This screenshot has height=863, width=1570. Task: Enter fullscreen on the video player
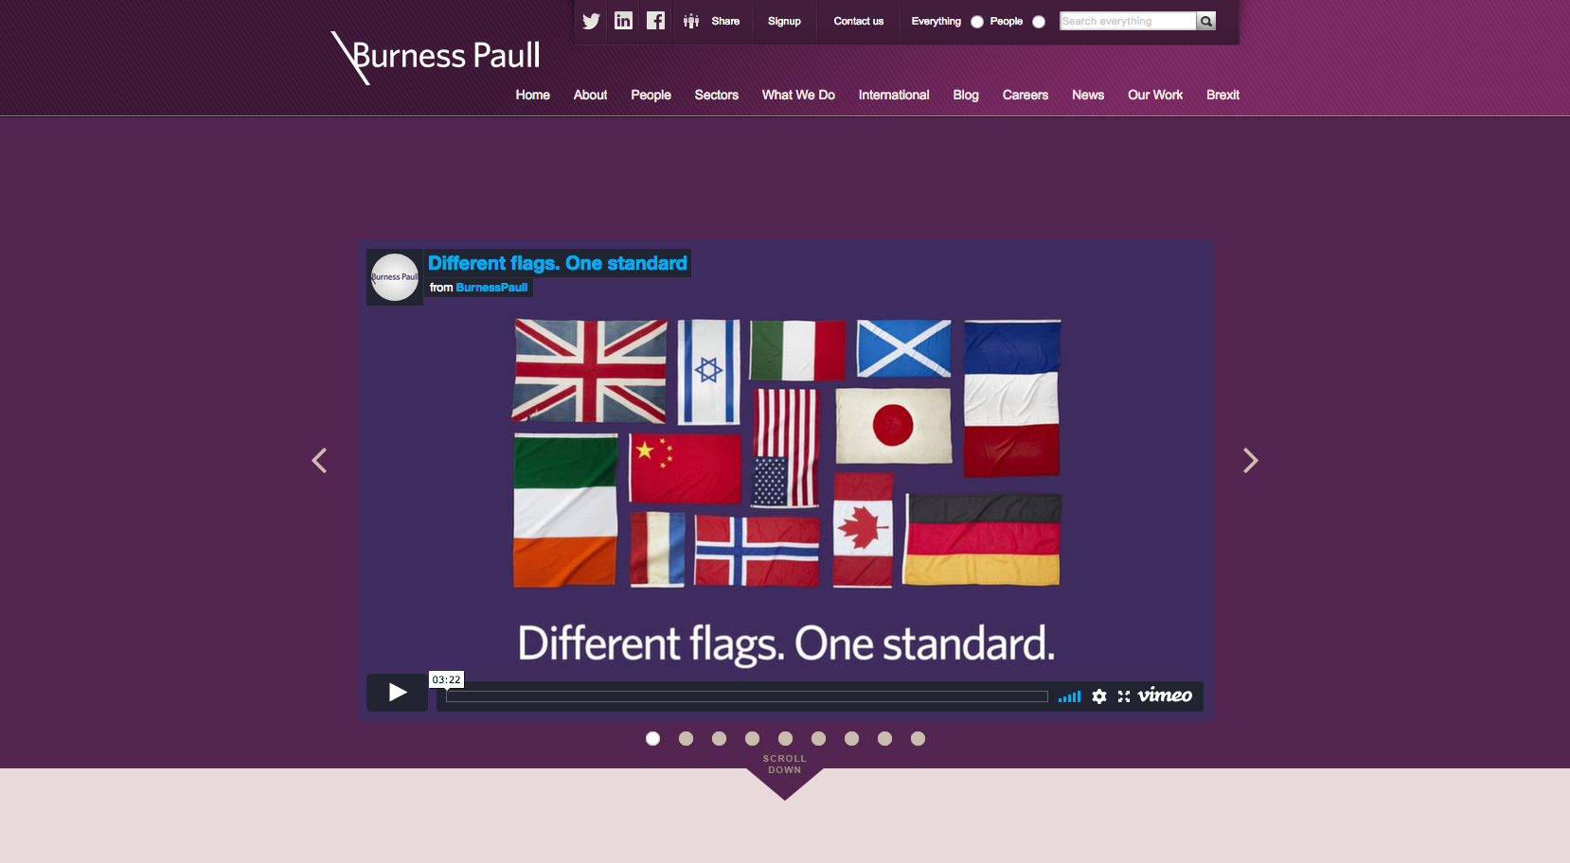pos(1123,696)
